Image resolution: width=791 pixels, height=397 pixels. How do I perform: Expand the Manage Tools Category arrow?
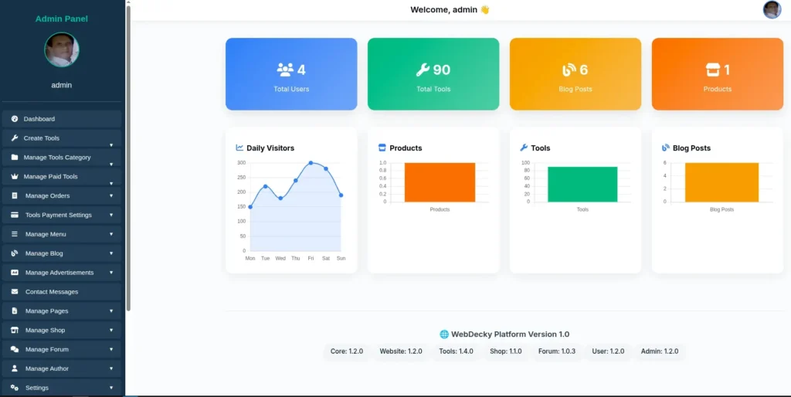111,164
